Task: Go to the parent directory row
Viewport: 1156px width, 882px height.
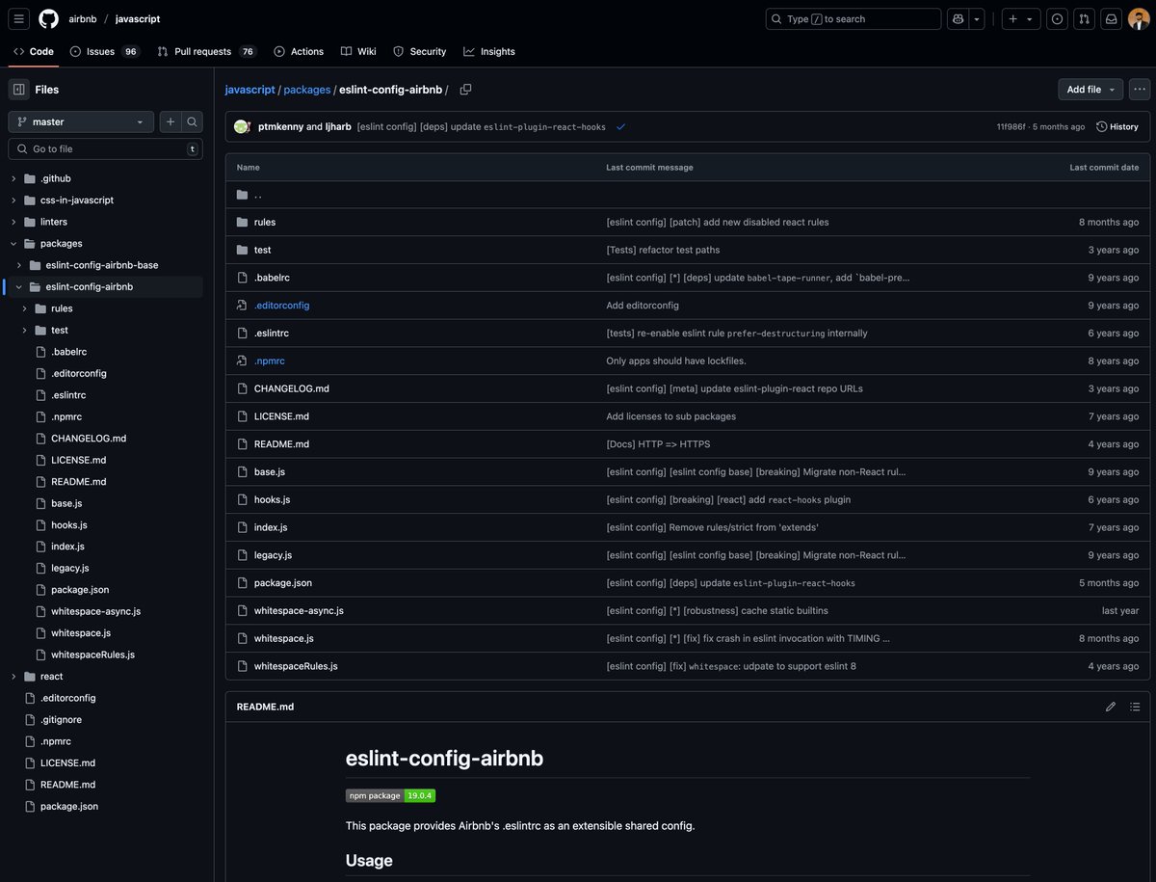Action: pyautogui.click(x=687, y=195)
